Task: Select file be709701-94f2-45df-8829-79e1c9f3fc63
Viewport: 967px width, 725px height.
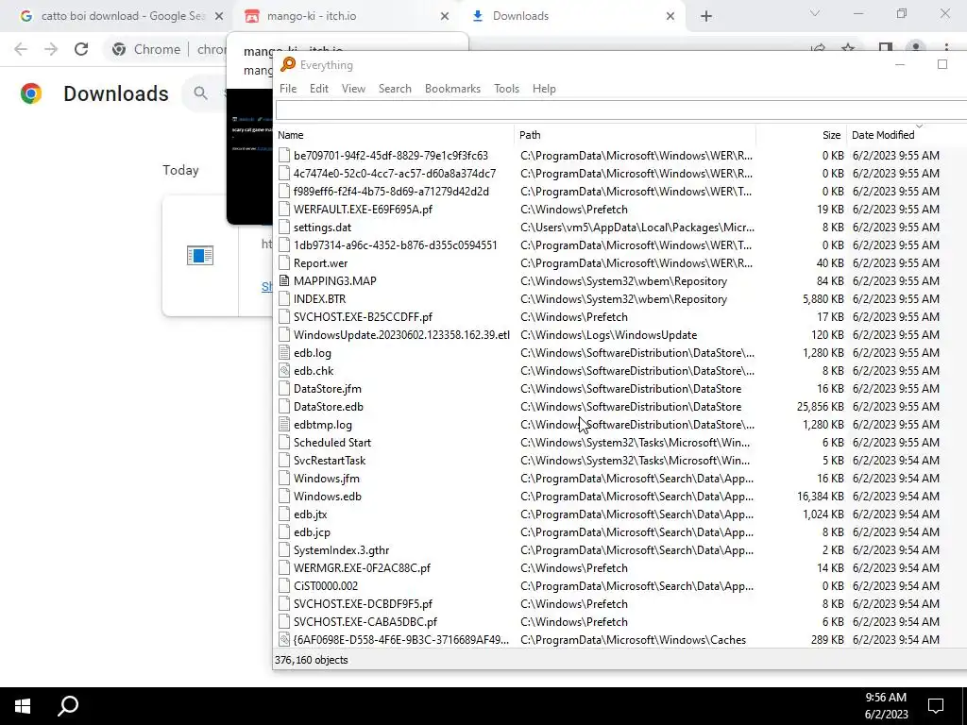Action: point(390,156)
